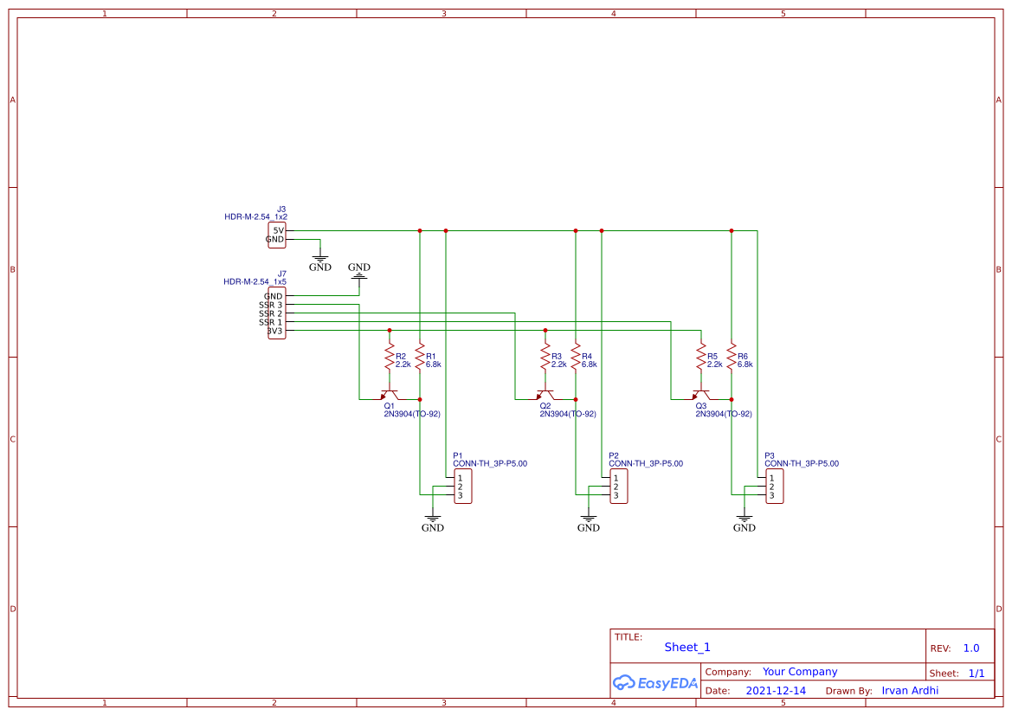Select header J7 HDR-M-2.54_1x5
Viewport: 1012px width, 716px height.
(x=276, y=313)
